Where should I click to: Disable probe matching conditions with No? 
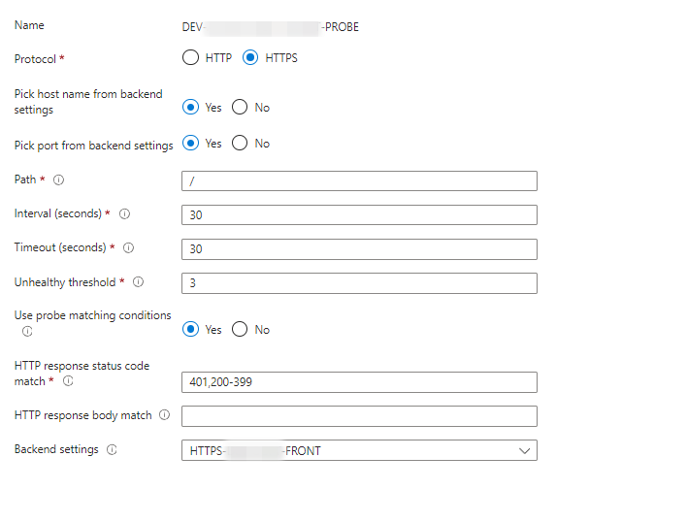[240, 330]
